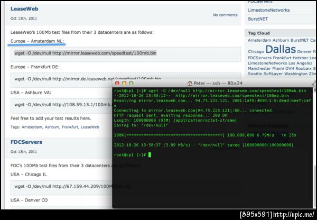Select the Miami tag in Tag Cloud
Viewport: 317px width, 220px height.
point(277,68)
